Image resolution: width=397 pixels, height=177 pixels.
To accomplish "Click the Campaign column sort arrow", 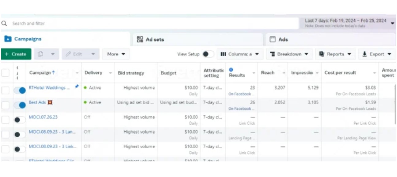I will pyautogui.click(x=54, y=73).
